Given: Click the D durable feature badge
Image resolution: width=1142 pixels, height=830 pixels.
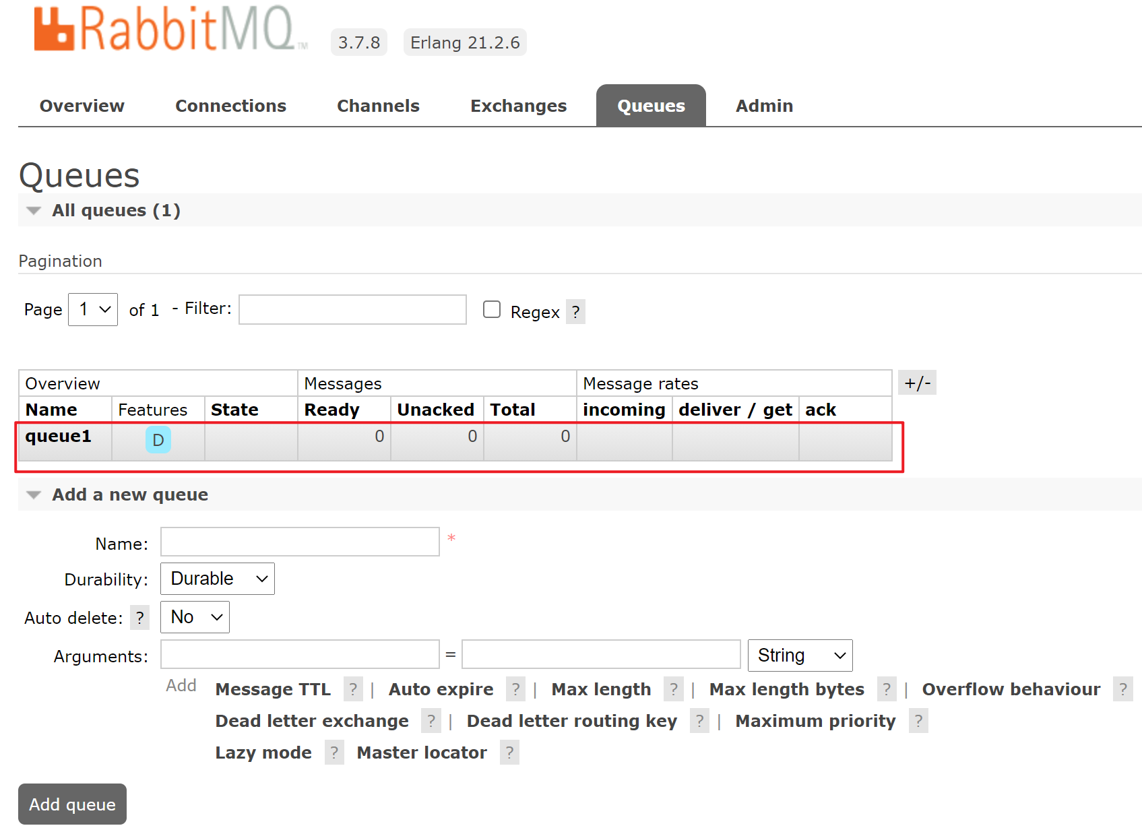Looking at the screenshot, I should click(158, 440).
